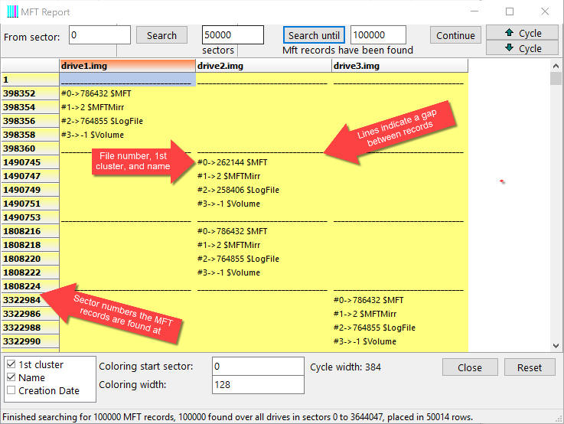Click the Search until button
564x424 pixels.
[314, 35]
